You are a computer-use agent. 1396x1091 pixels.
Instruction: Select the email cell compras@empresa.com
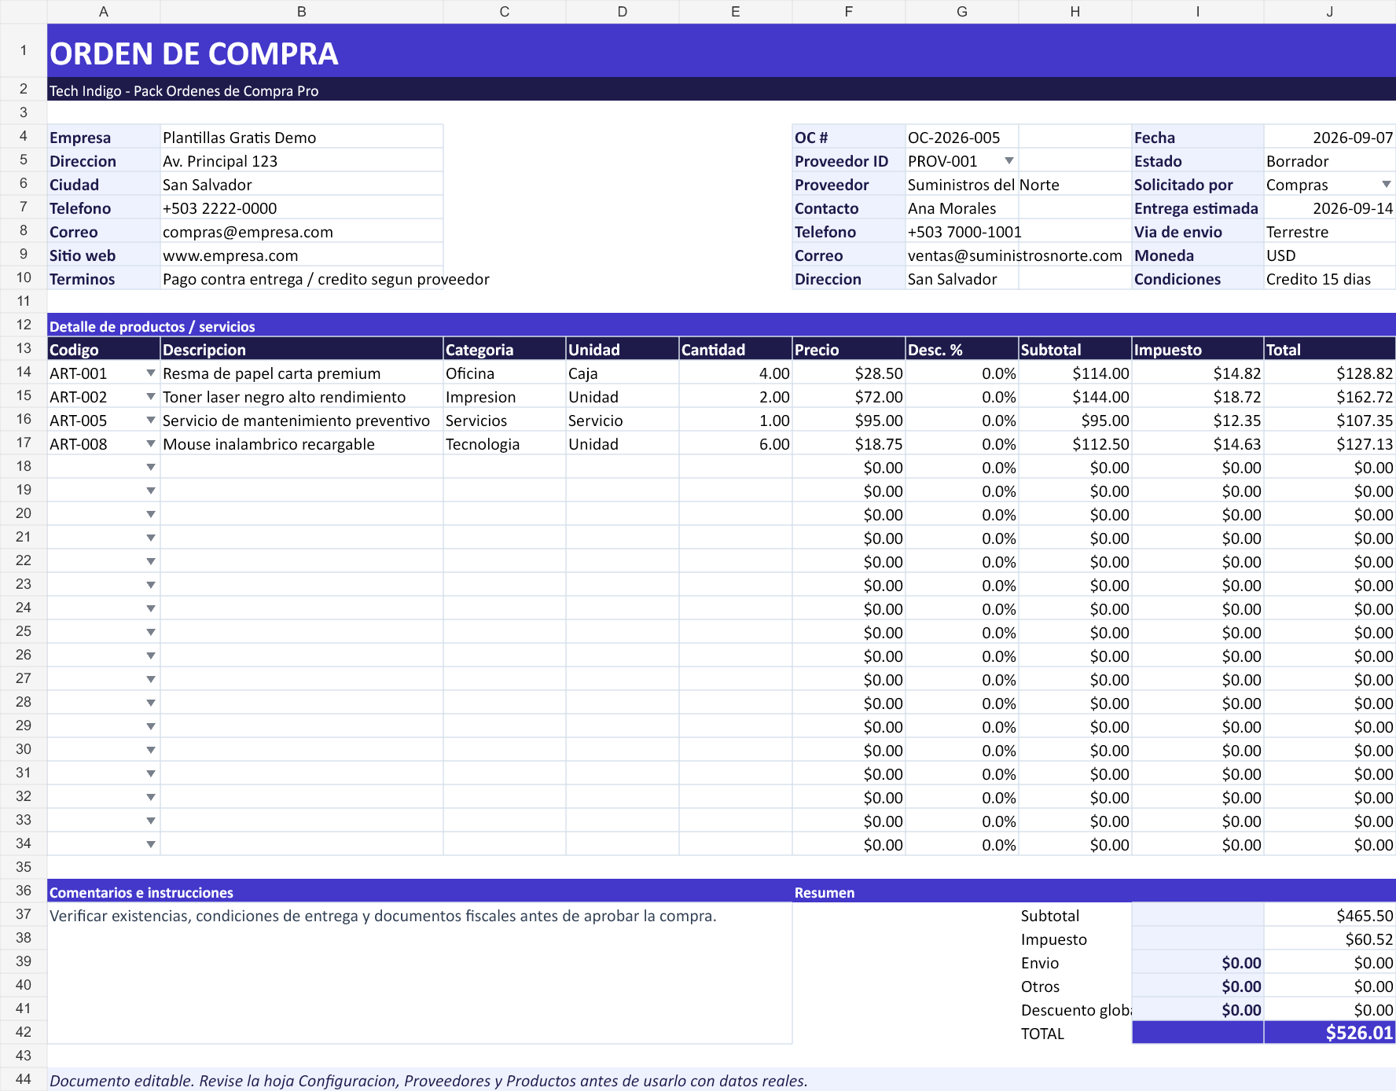coord(302,231)
